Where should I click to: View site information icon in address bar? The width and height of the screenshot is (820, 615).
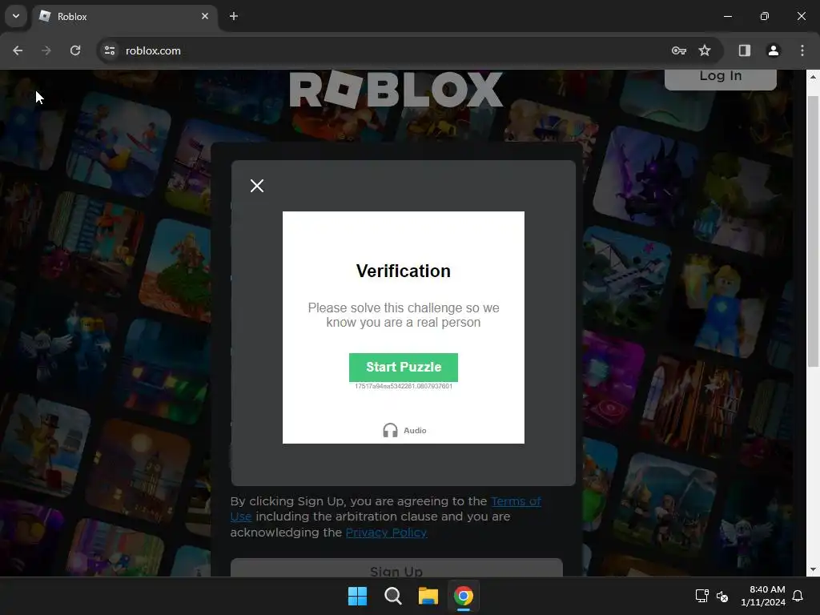(110, 50)
